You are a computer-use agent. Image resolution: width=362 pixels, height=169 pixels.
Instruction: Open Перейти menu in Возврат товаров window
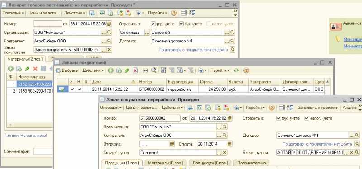click(x=157, y=13)
